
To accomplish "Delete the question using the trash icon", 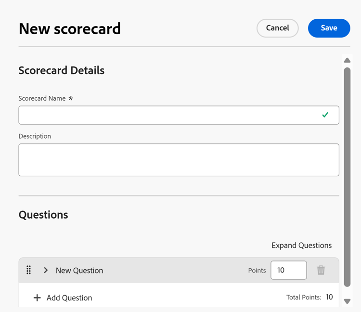I will (x=321, y=270).
